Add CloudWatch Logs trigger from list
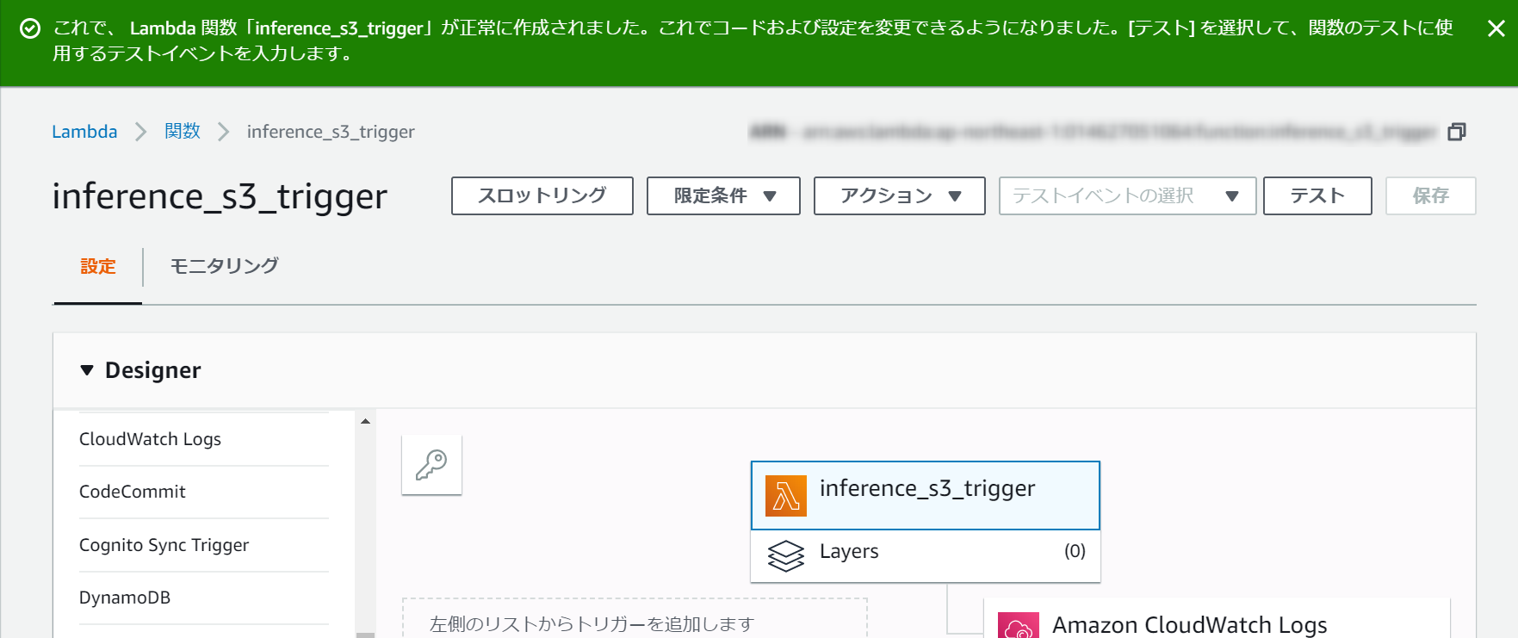 click(x=204, y=439)
